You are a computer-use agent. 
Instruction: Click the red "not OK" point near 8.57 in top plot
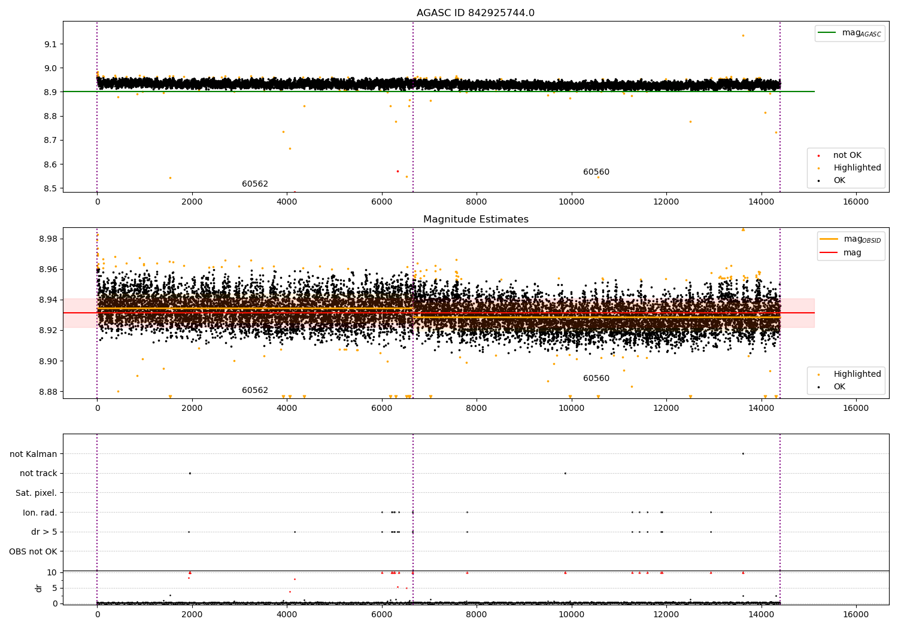(x=398, y=171)
